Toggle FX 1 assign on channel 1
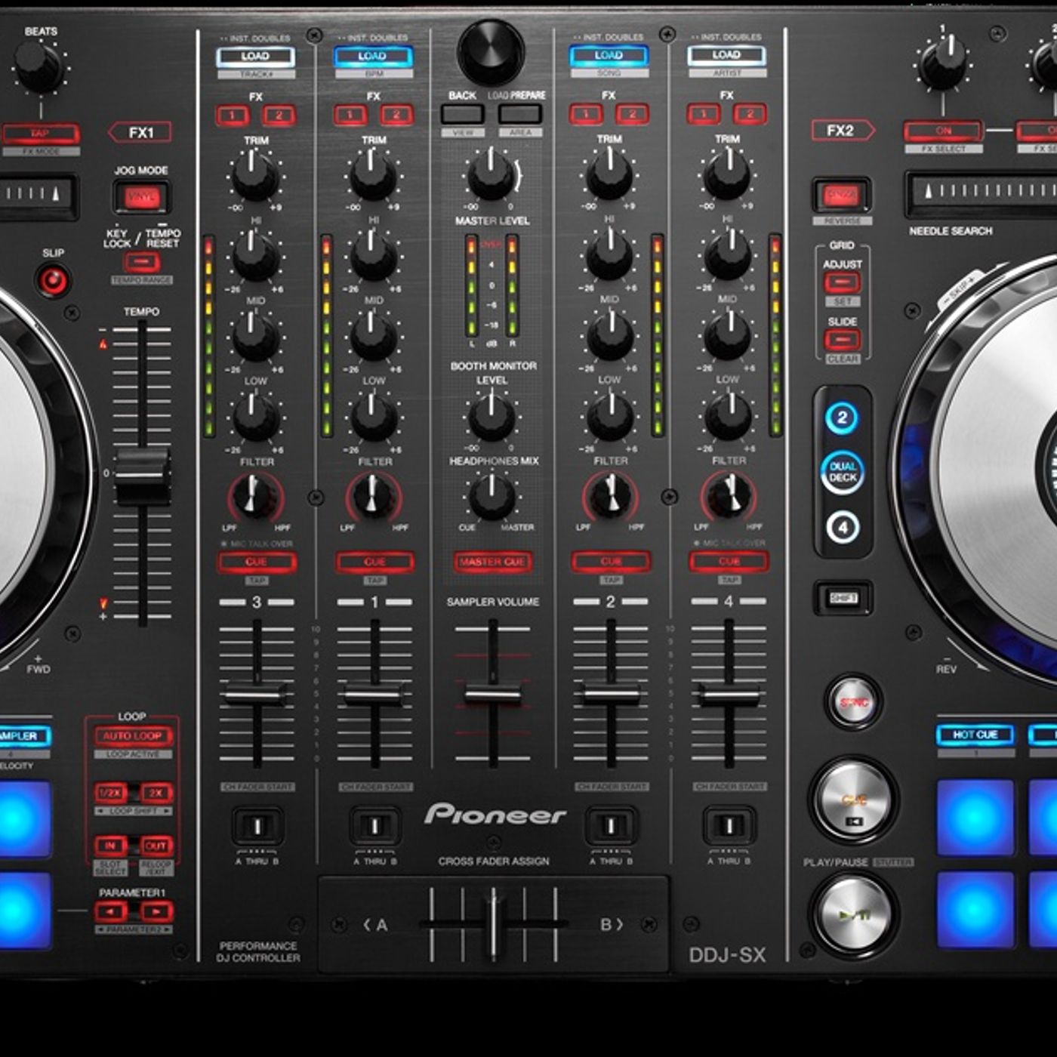Image resolution: width=1057 pixels, height=1057 pixels. click(x=350, y=116)
